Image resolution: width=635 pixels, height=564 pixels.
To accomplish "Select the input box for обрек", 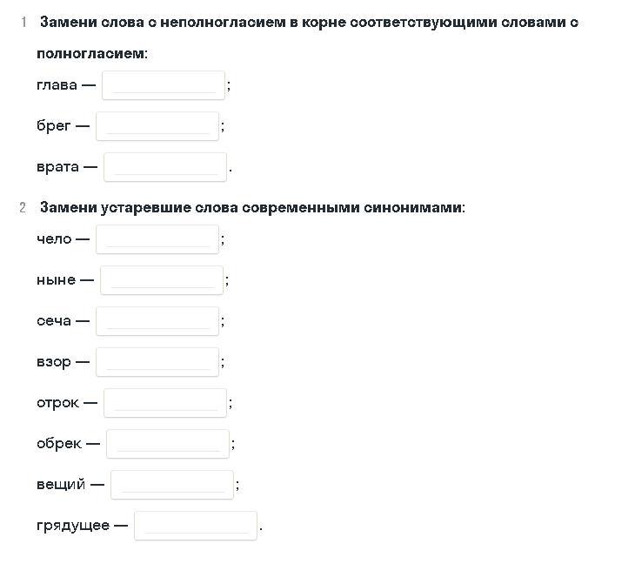I will pos(168,444).
